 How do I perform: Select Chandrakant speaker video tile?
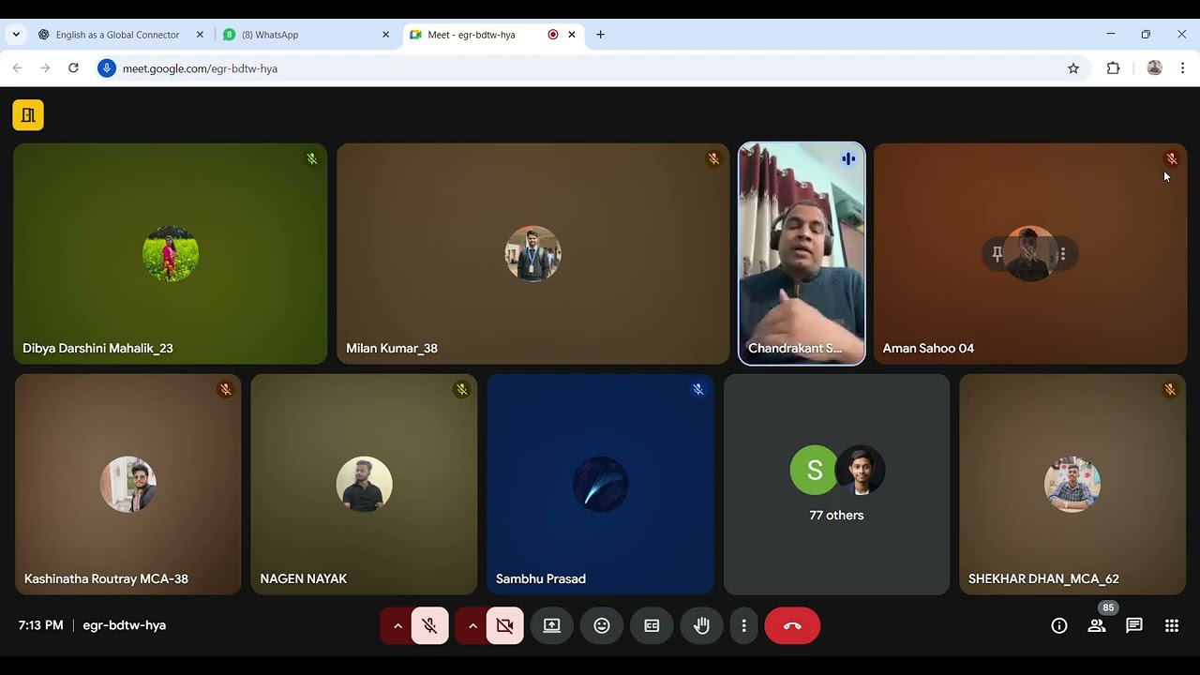(802, 253)
